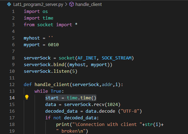Click the print statement on line 18
The image size is (188, 134).
pos(110,125)
